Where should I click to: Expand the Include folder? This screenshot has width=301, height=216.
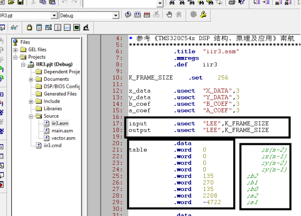click(x=31, y=101)
